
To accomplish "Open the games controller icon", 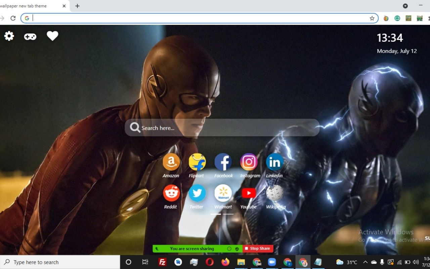I will coord(30,36).
